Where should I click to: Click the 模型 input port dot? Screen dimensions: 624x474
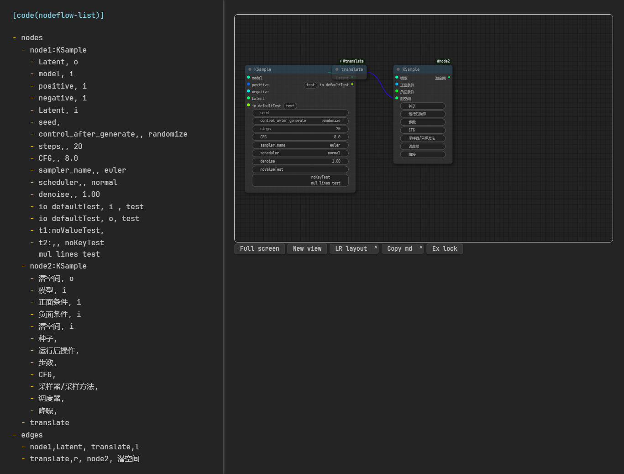397,78
